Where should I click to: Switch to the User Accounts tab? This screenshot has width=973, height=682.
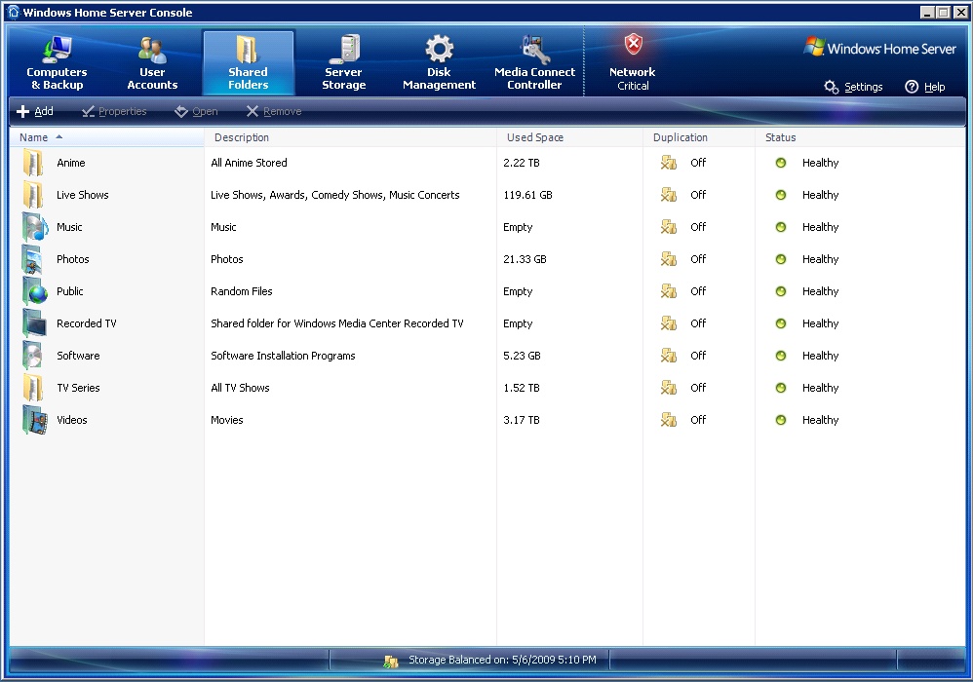[152, 63]
